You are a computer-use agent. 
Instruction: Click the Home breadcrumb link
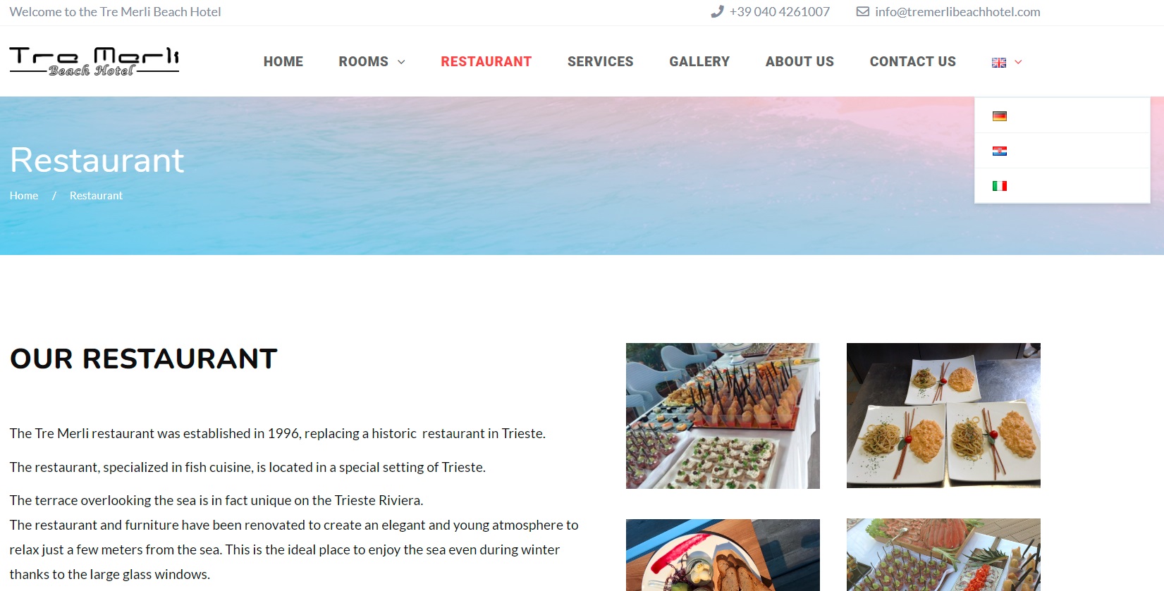click(24, 196)
